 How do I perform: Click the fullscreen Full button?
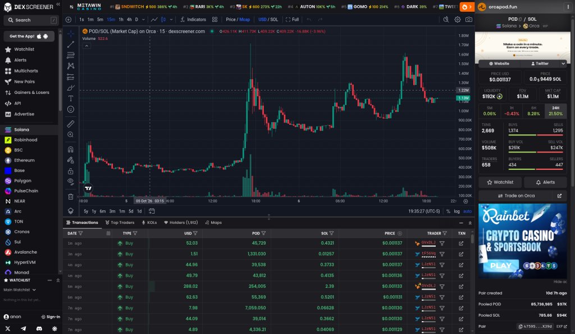(292, 20)
